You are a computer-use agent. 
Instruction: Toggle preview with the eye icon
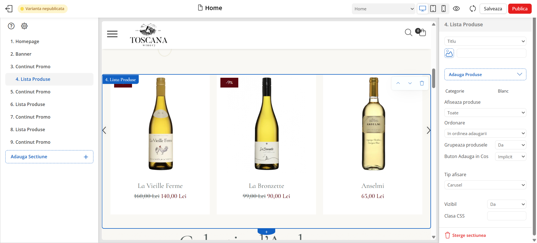coord(456,9)
